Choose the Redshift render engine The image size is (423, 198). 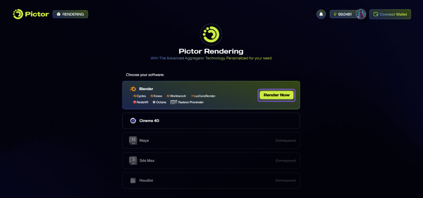[141, 102]
